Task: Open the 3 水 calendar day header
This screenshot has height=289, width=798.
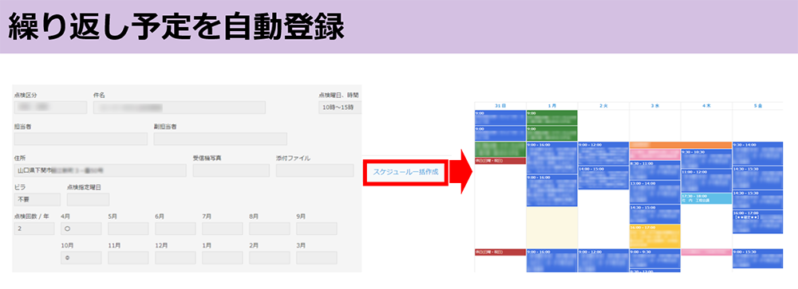Action: point(655,106)
